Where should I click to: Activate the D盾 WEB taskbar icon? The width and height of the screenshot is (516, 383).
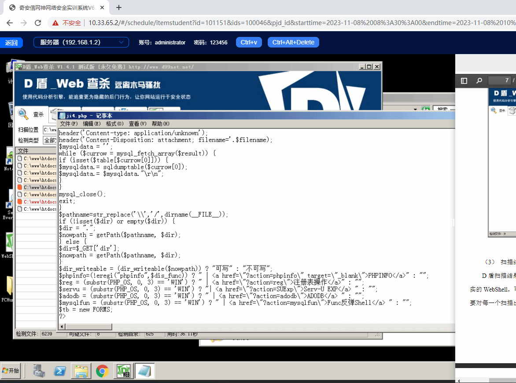pyautogui.click(x=123, y=371)
